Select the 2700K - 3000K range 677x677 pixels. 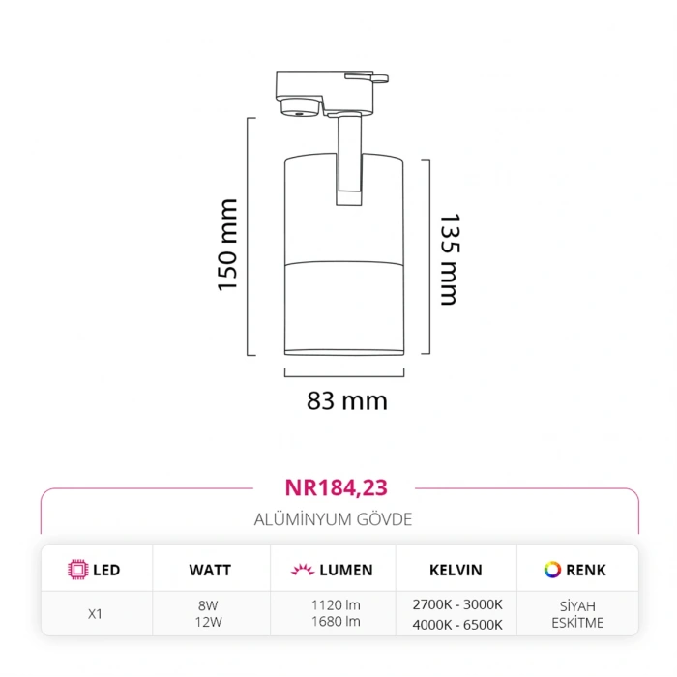click(x=456, y=604)
